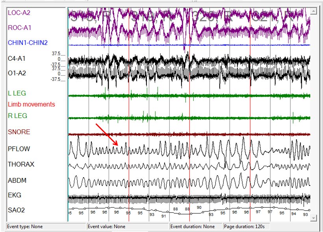Click the Event type status field
The width and height of the screenshot is (323, 232).
pyautogui.click(x=43, y=227)
